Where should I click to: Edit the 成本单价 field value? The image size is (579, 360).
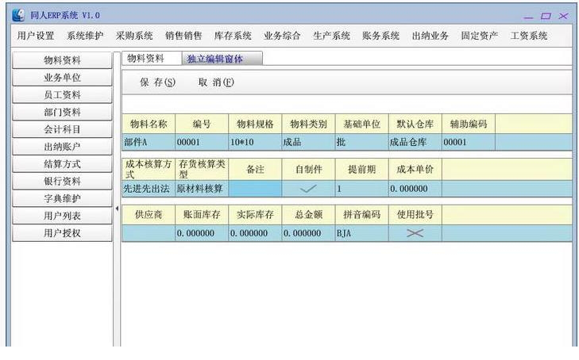point(415,189)
